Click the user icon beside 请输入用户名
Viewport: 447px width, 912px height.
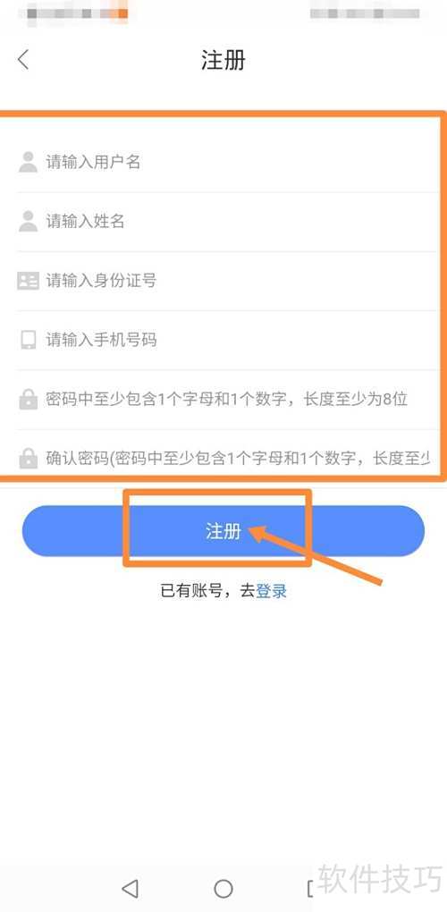point(28,162)
